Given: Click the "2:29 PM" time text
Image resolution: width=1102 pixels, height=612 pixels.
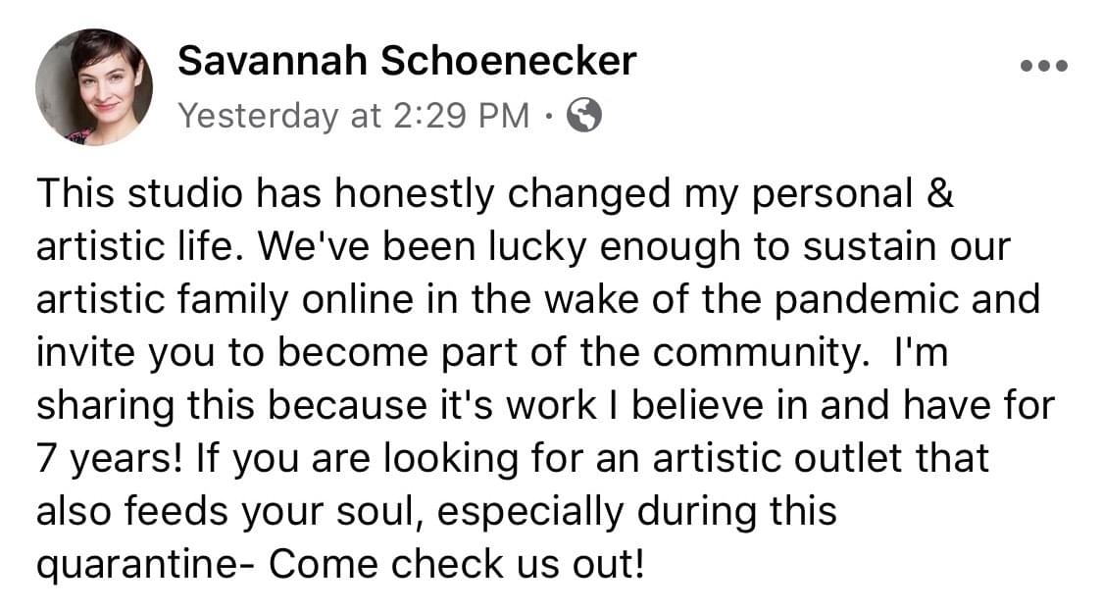Looking at the screenshot, I should (x=461, y=117).
